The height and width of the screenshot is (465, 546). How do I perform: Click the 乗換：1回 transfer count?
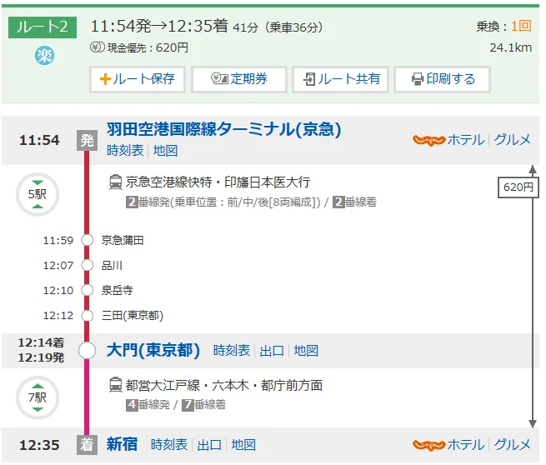coord(503,26)
